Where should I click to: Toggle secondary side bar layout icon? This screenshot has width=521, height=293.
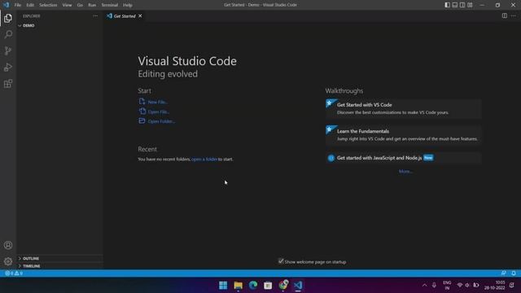click(462, 5)
